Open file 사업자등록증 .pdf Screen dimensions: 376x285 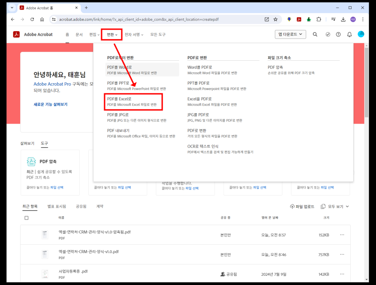pos(73,271)
